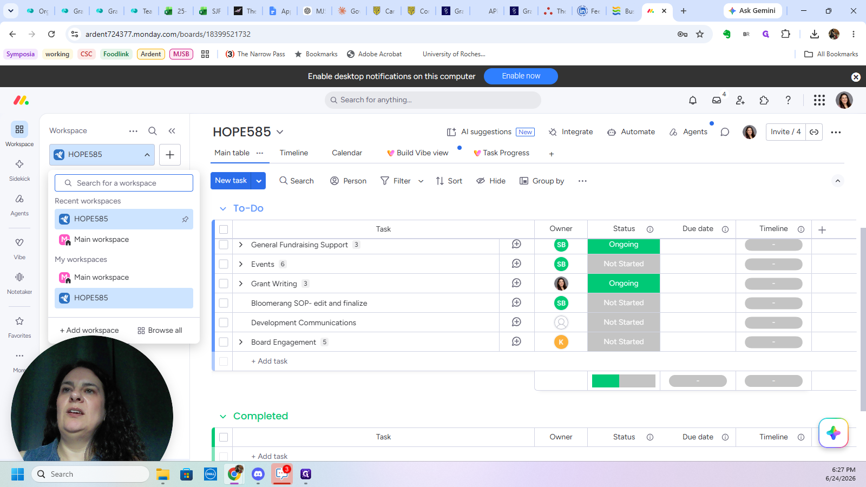866x487 pixels.
Task: Open conversation for Grant Writing task
Action: (x=516, y=284)
